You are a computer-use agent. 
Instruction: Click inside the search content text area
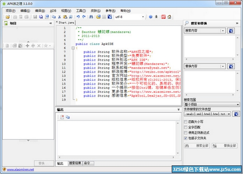210,46
